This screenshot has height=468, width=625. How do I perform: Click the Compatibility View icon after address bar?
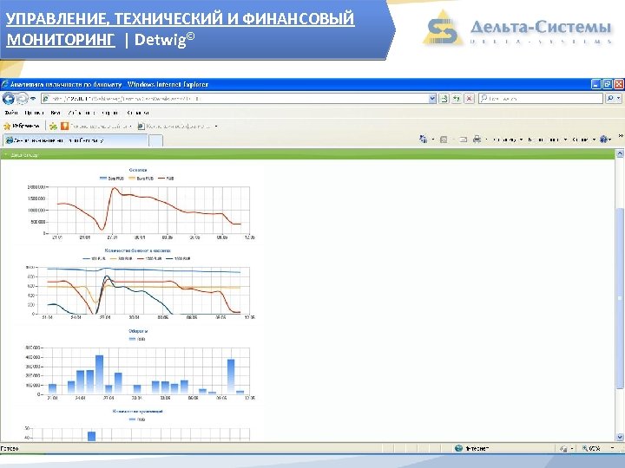444,98
